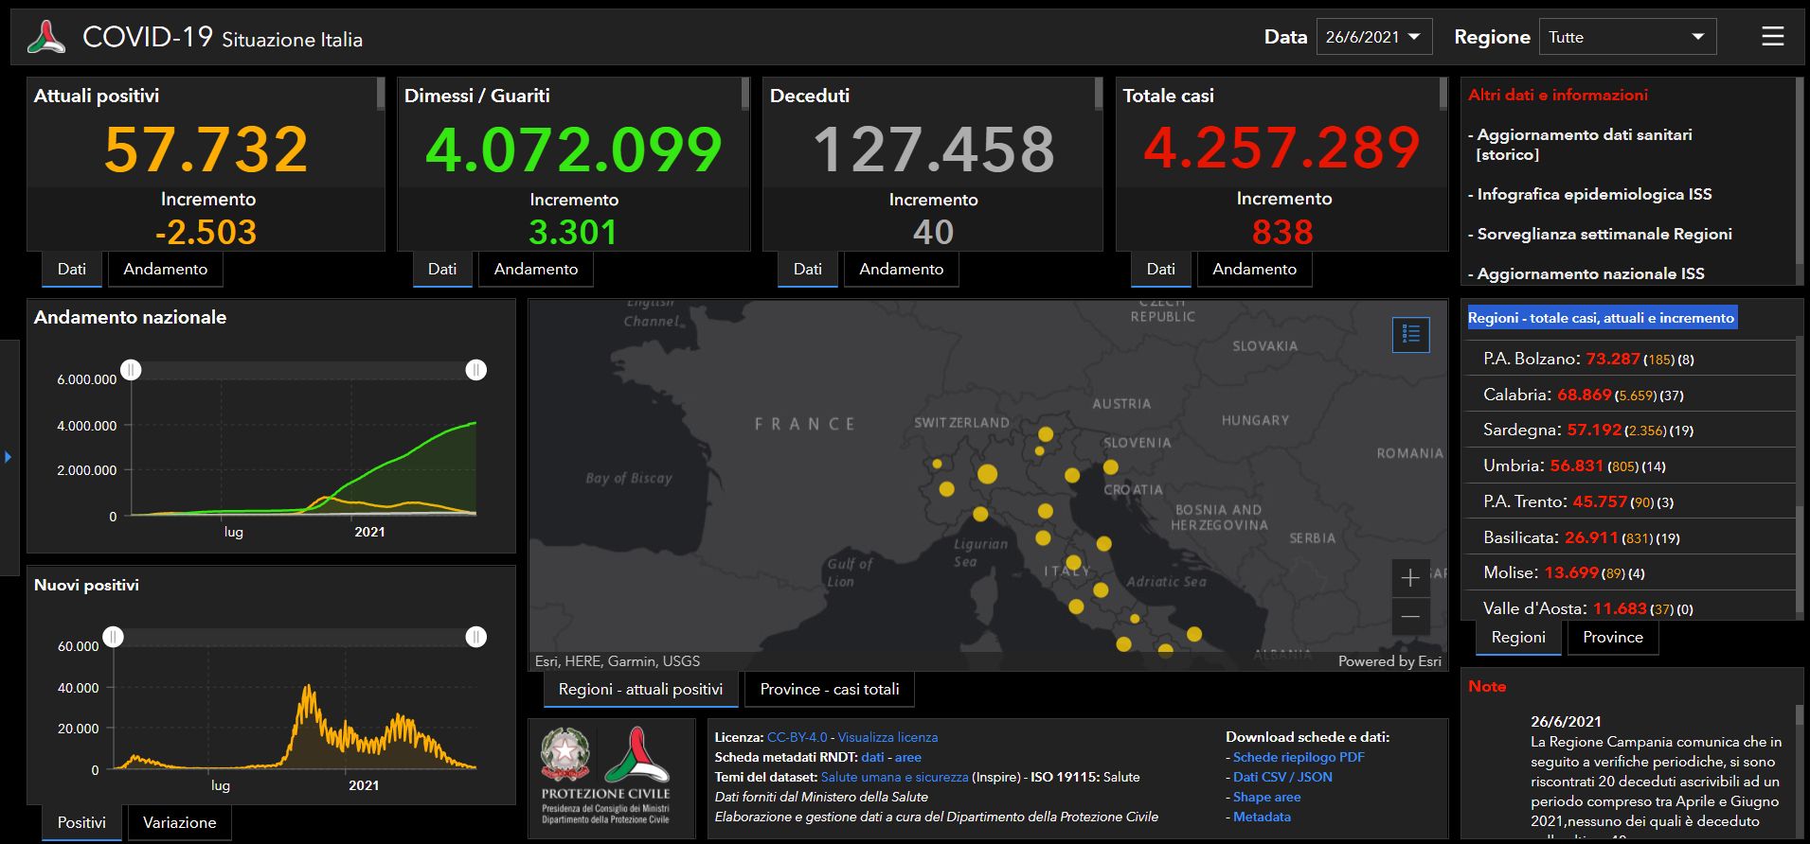
Task: Click the large yellow Lombardia map marker
Action: 987,474
